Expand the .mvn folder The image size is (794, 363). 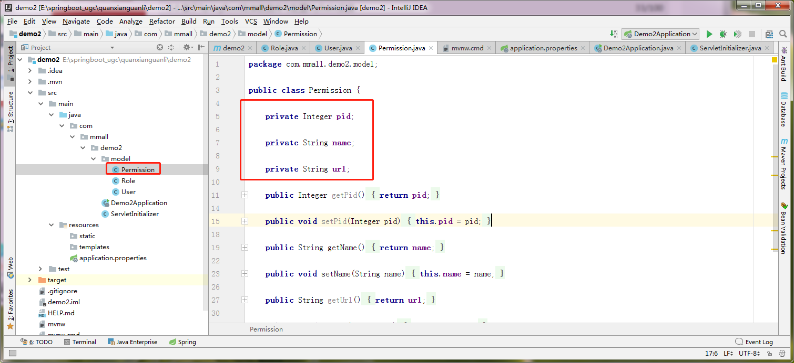point(30,81)
